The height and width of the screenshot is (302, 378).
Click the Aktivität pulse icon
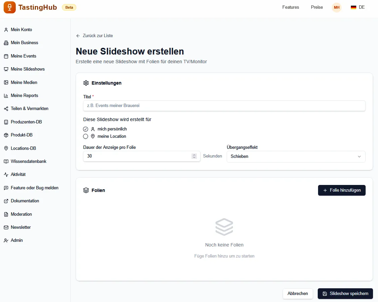[x=6, y=175]
